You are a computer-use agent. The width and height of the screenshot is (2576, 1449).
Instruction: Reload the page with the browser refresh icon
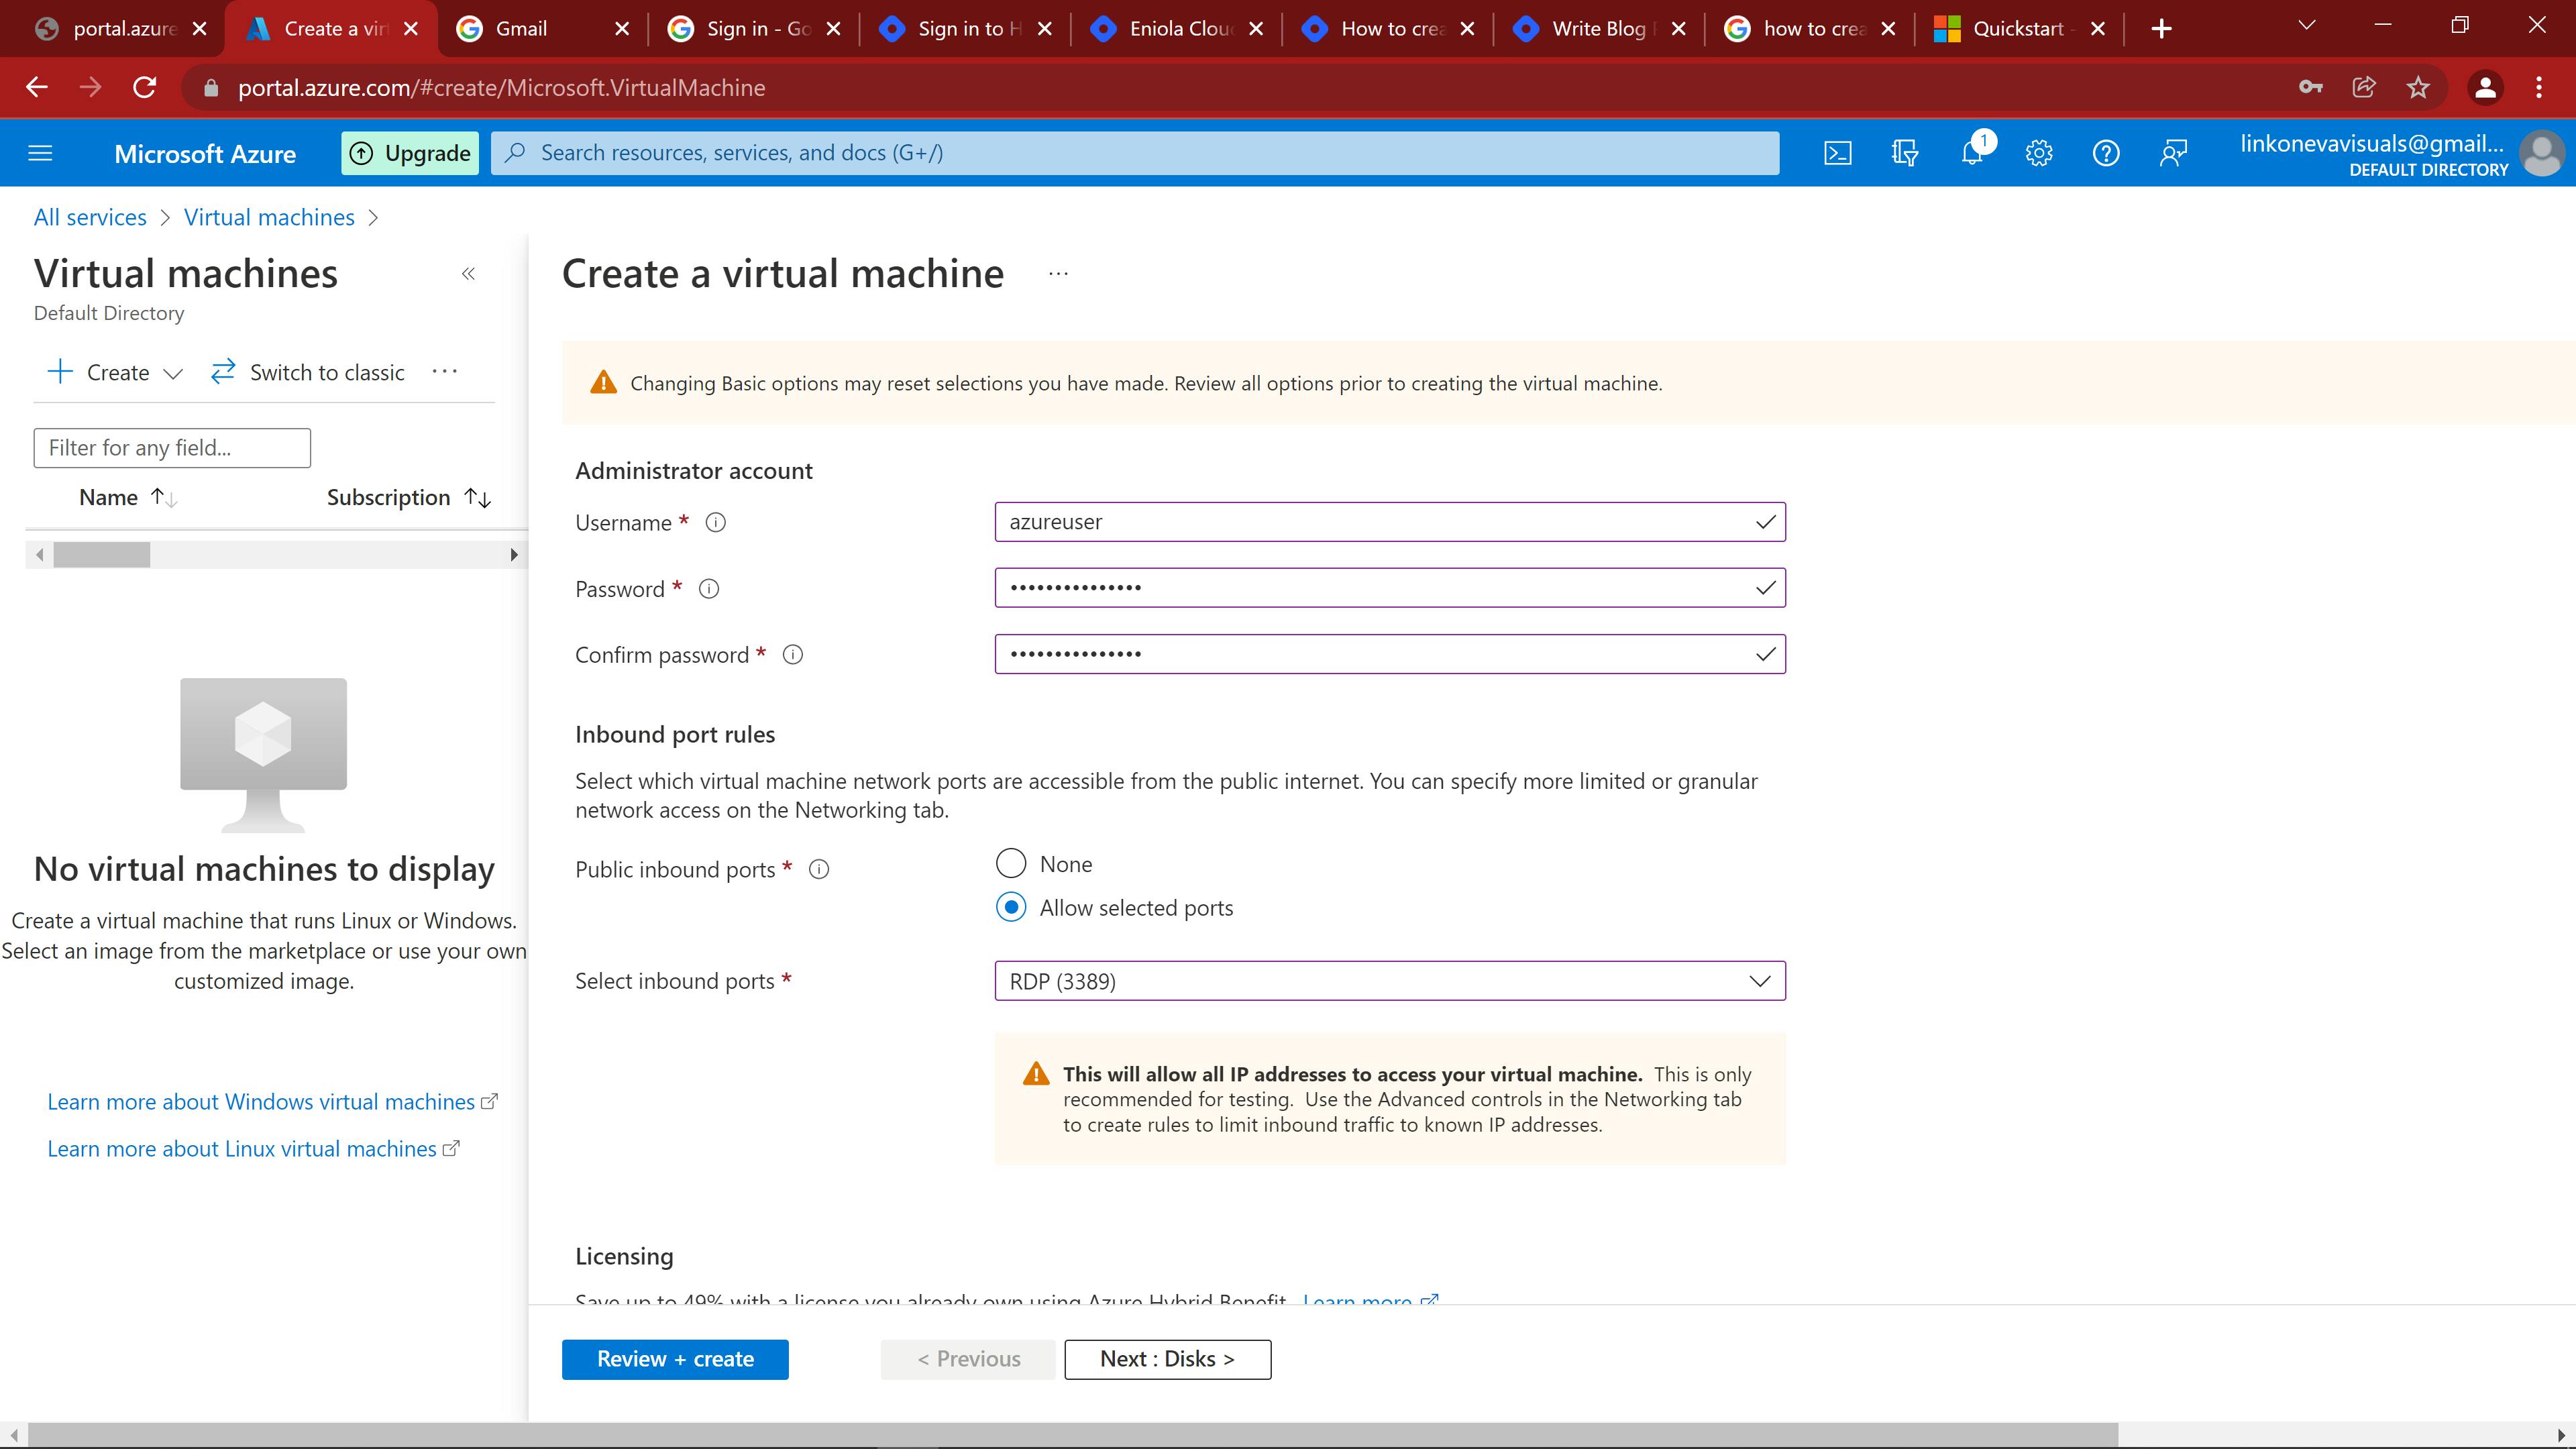point(145,87)
